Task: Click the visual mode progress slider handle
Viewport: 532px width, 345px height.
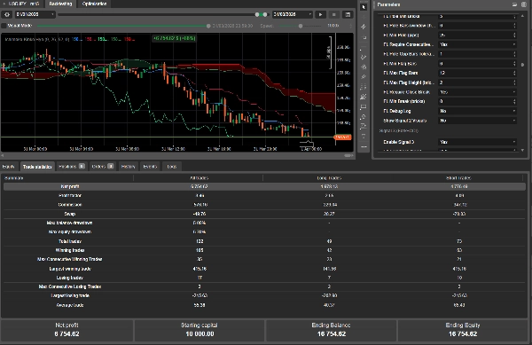Action: click(x=208, y=26)
